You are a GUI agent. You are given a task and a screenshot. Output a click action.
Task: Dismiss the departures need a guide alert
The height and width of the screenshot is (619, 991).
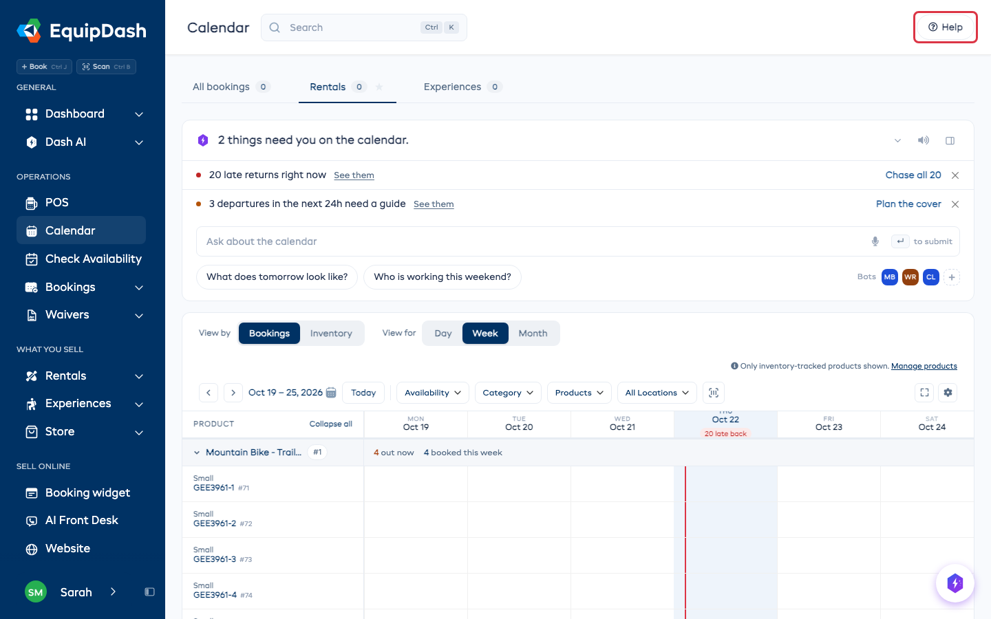click(x=955, y=204)
